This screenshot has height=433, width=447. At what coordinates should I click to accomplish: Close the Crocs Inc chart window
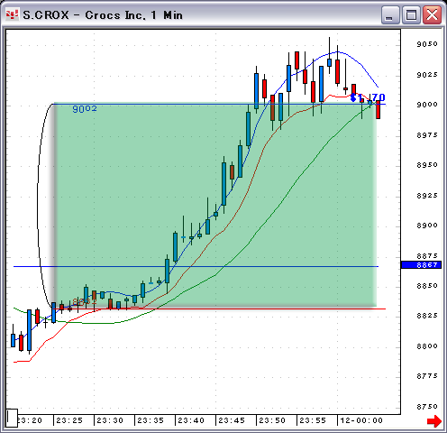432,14
